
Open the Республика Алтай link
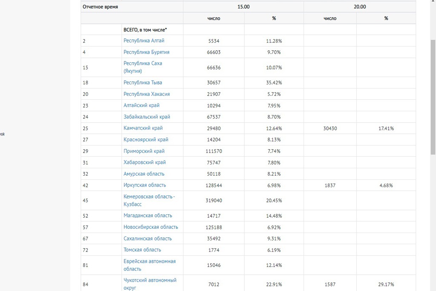point(143,41)
